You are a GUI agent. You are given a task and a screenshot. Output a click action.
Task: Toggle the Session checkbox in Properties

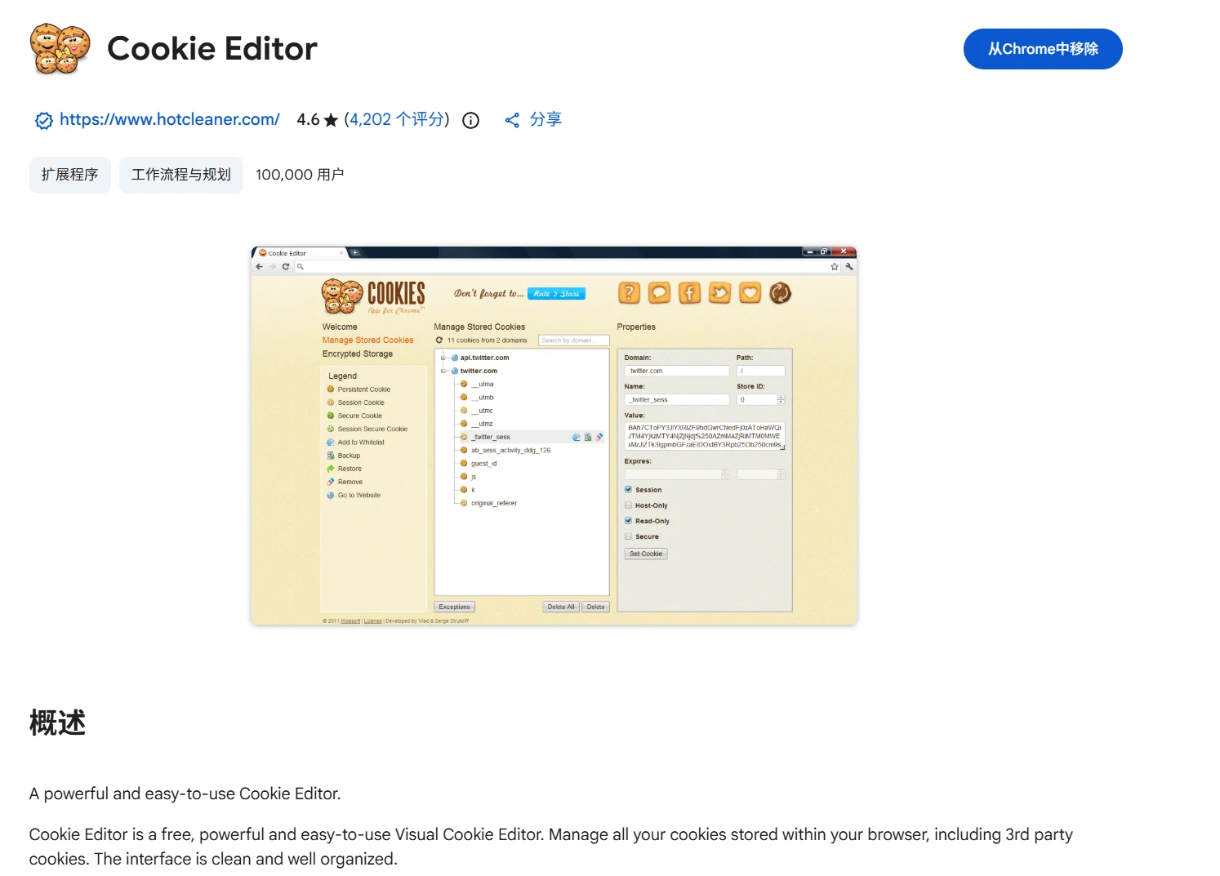click(628, 490)
